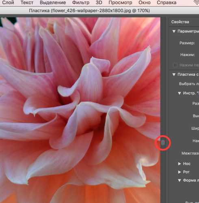Open the Текст menu
Image resolution: width=199 pixels, height=203 pixels.
tap(27, 2)
